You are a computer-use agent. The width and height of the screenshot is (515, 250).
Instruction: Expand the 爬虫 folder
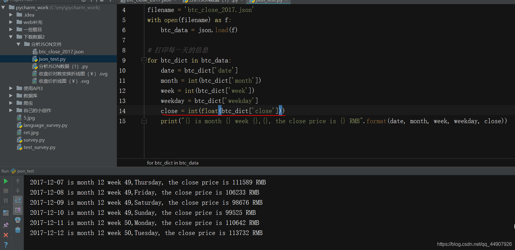11,103
